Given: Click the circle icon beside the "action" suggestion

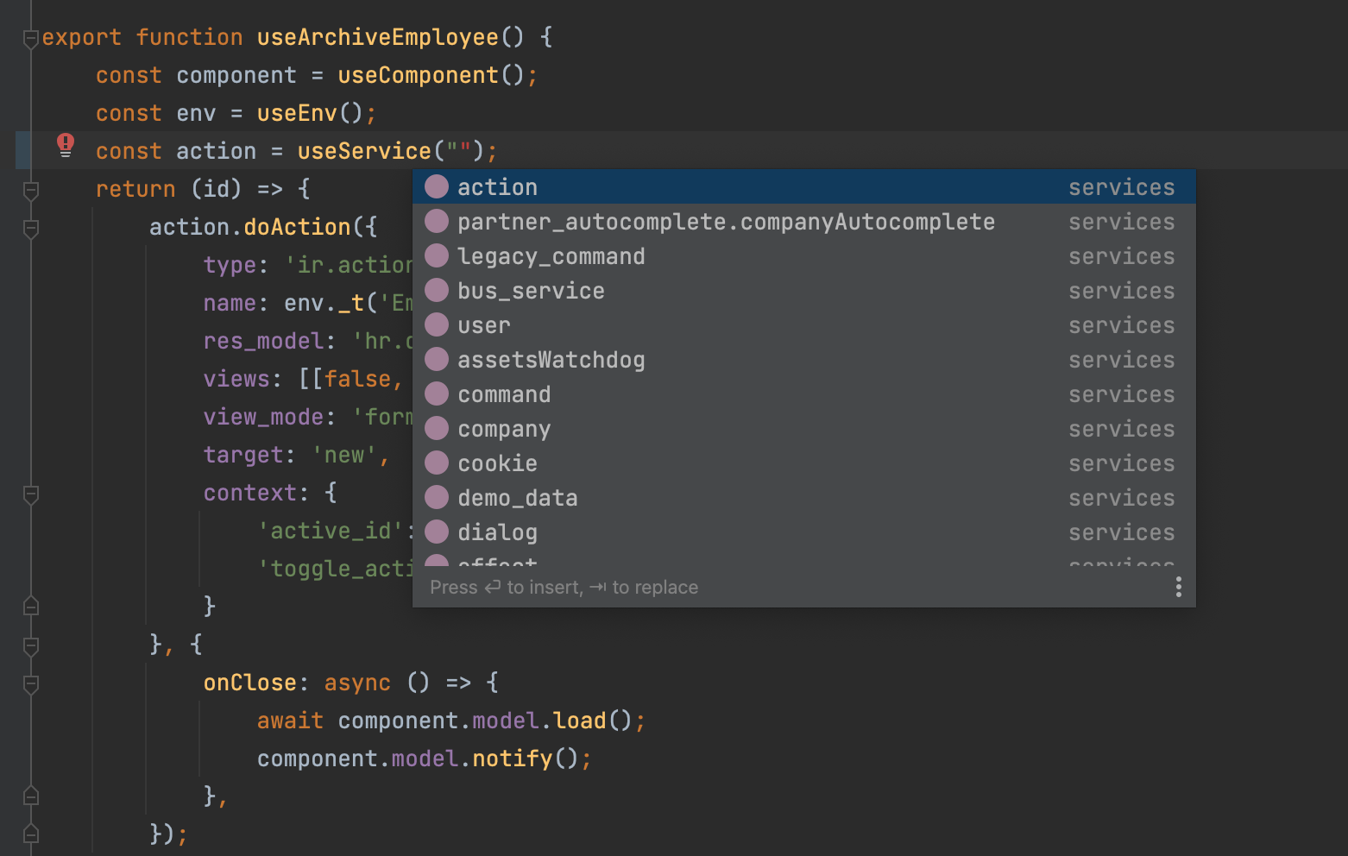Looking at the screenshot, I should click(437, 186).
